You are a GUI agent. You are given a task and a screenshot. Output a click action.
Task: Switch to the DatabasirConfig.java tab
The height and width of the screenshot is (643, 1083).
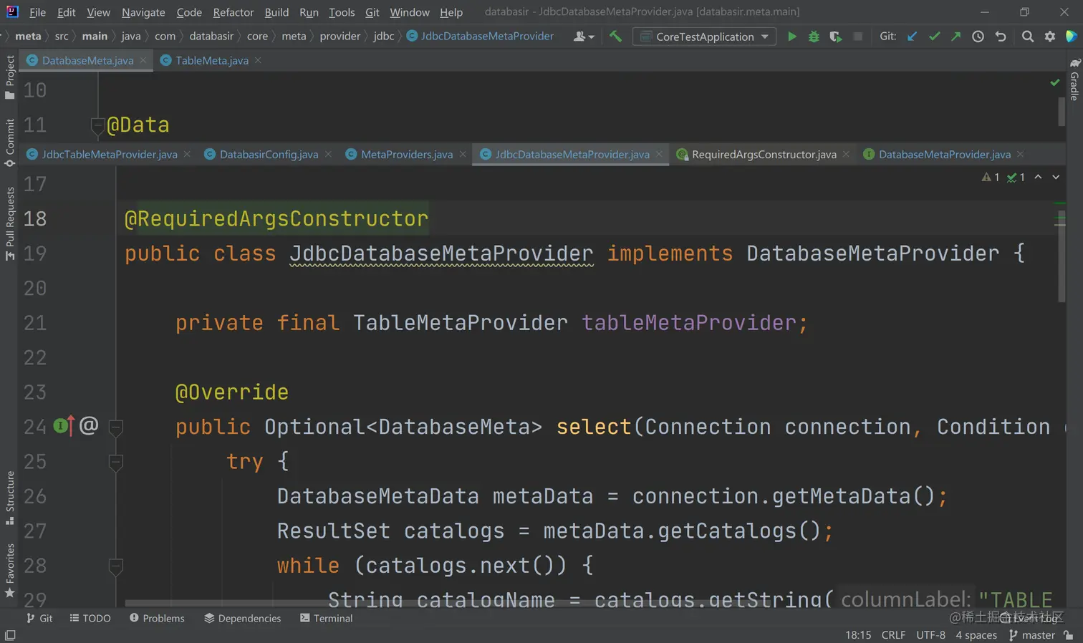pyautogui.click(x=269, y=154)
